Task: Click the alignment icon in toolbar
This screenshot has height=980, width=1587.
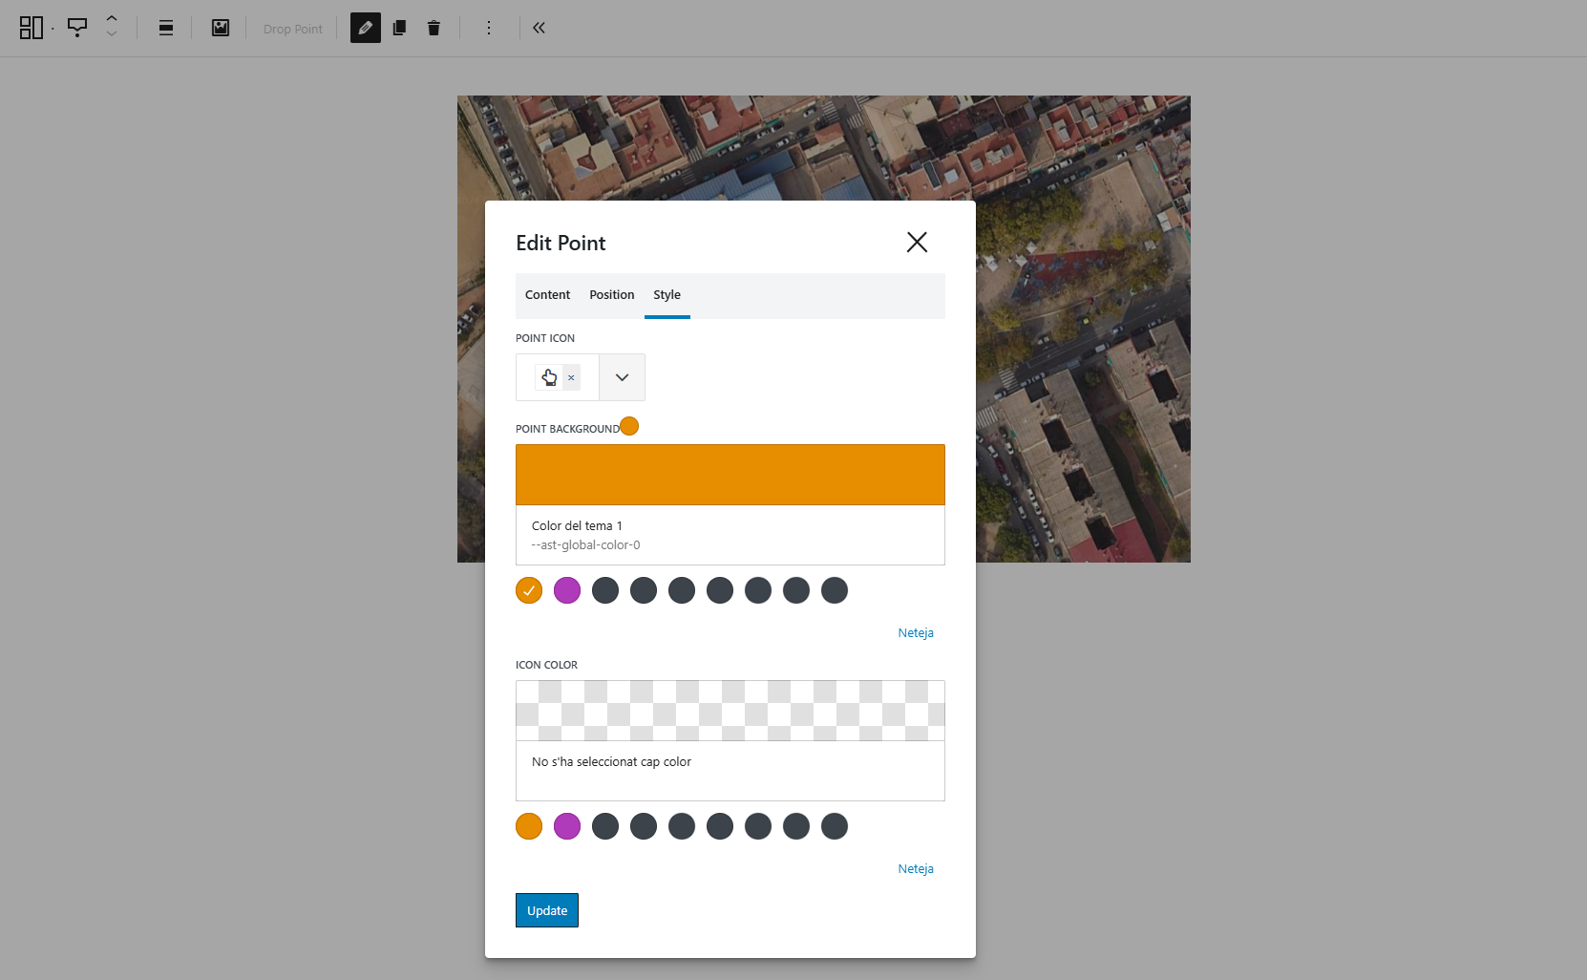Action: point(166,28)
